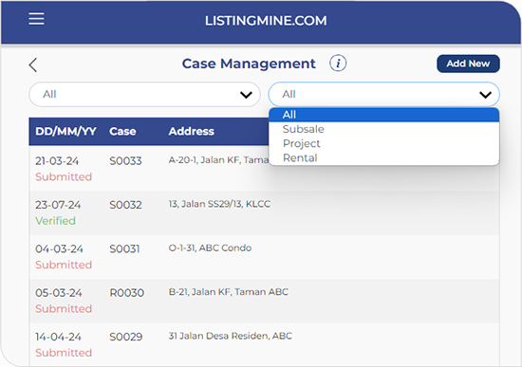522x367 pixels.
Task: Click address A-20-1, Jalan KF
Action: coord(218,160)
